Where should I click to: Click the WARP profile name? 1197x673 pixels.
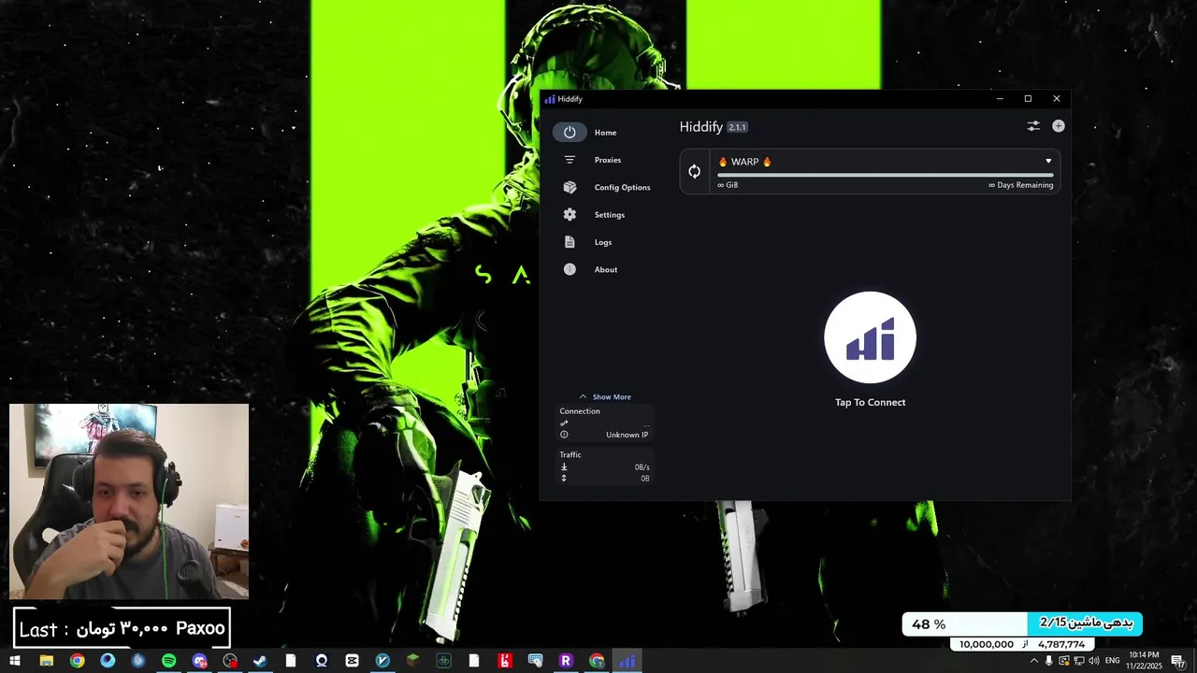click(x=745, y=162)
